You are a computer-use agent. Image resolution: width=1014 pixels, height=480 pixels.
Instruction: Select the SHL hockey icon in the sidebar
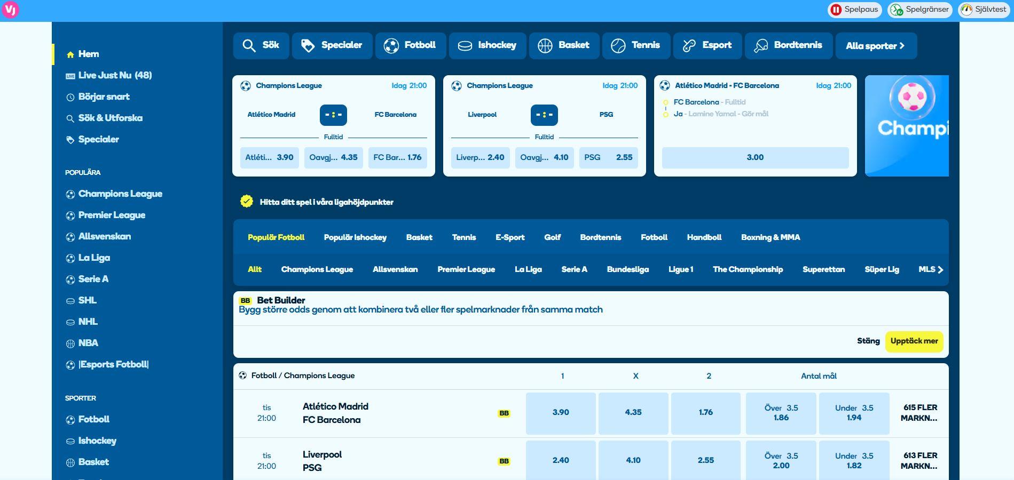point(70,300)
